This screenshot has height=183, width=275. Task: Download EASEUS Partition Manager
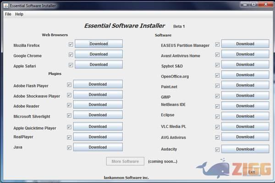click(245, 44)
